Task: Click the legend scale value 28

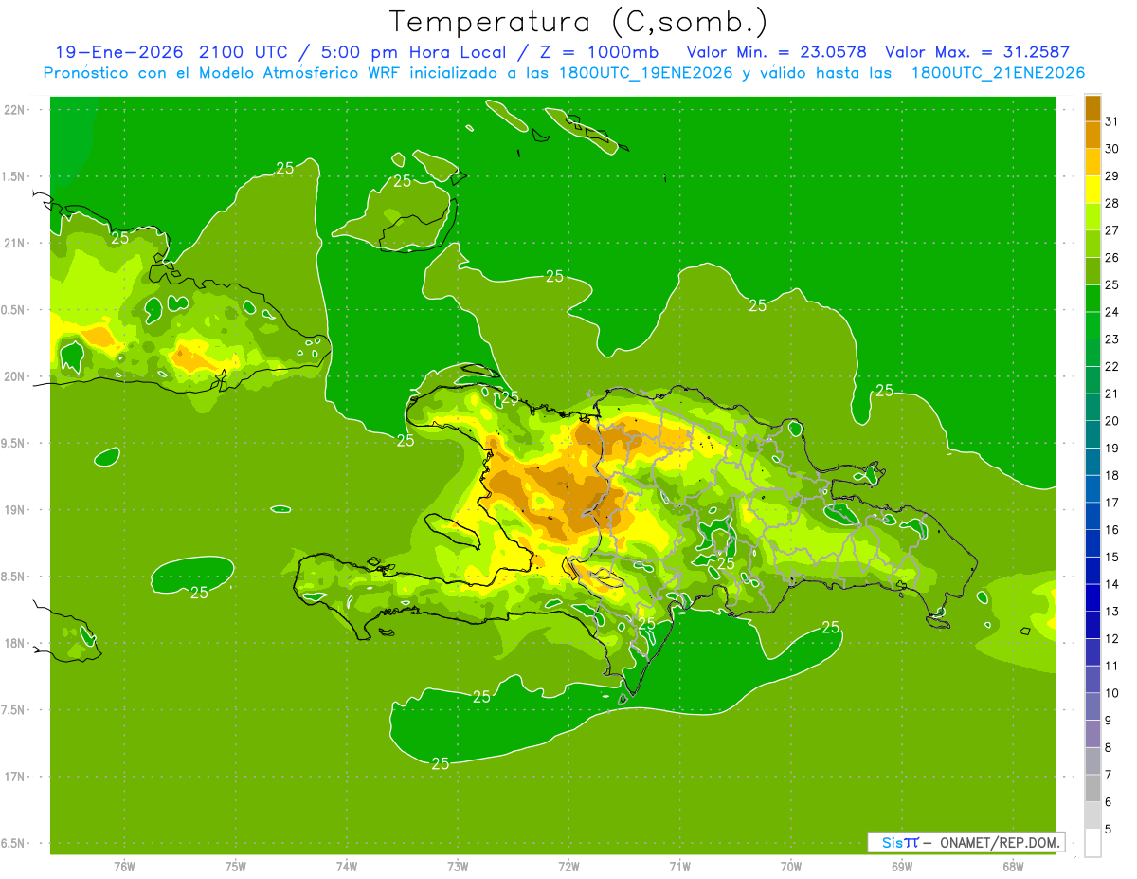Action: point(1112,203)
